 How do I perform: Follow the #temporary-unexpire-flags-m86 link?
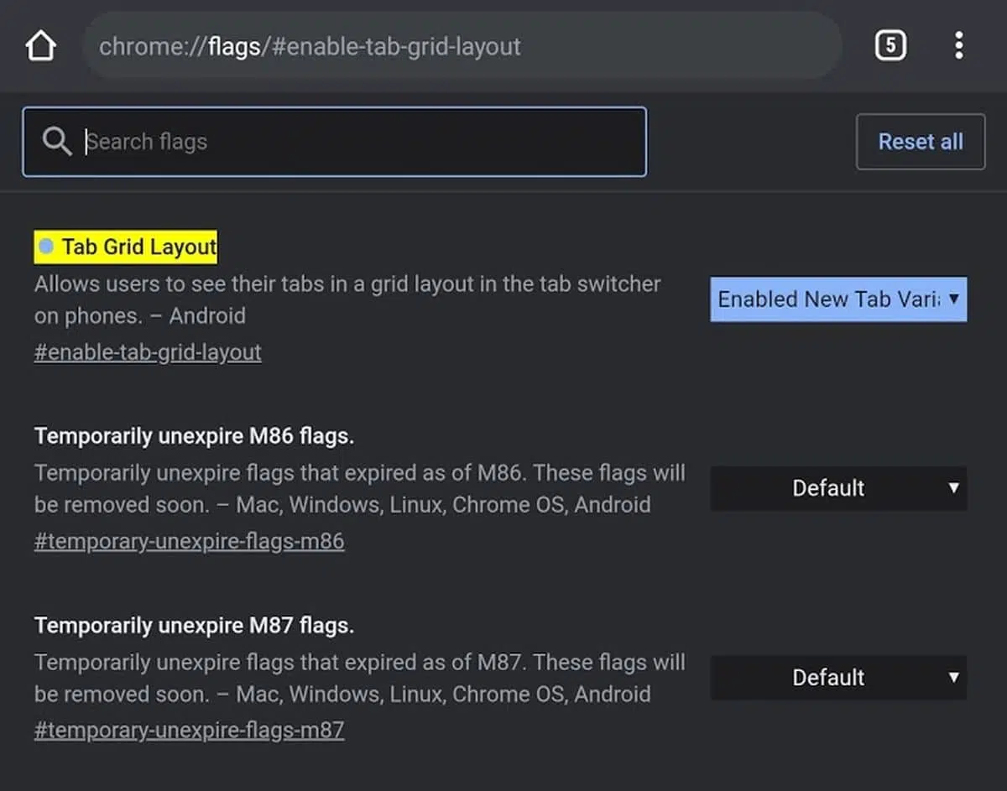tap(190, 541)
